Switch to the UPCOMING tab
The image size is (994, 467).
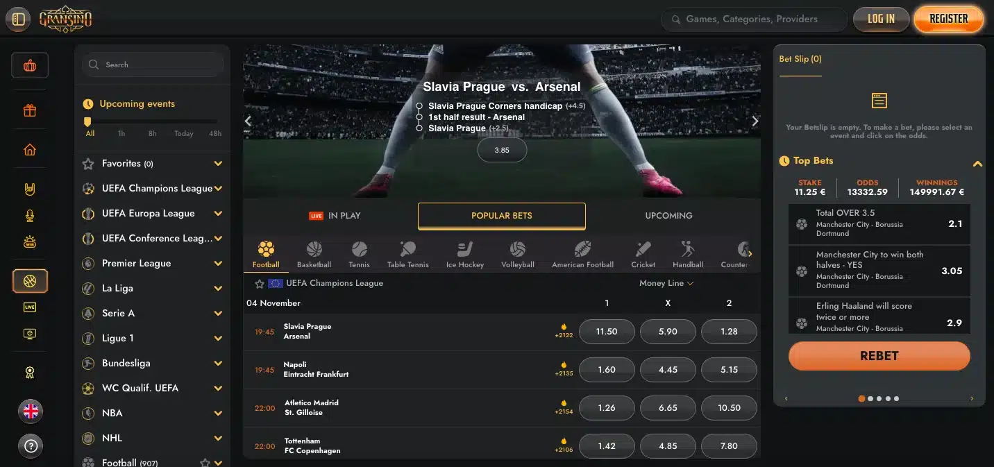pyautogui.click(x=668, y=216)
